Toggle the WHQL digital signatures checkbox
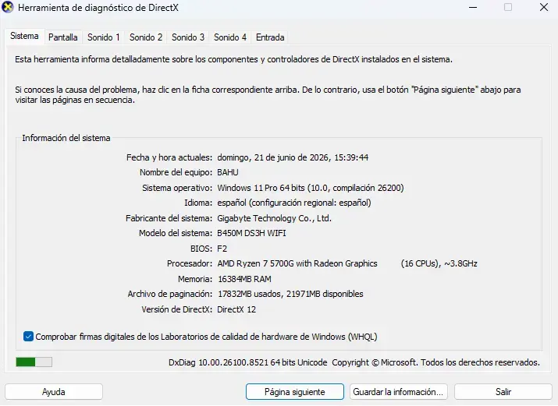This screenshot has width=558, height=406. [28, 337]
